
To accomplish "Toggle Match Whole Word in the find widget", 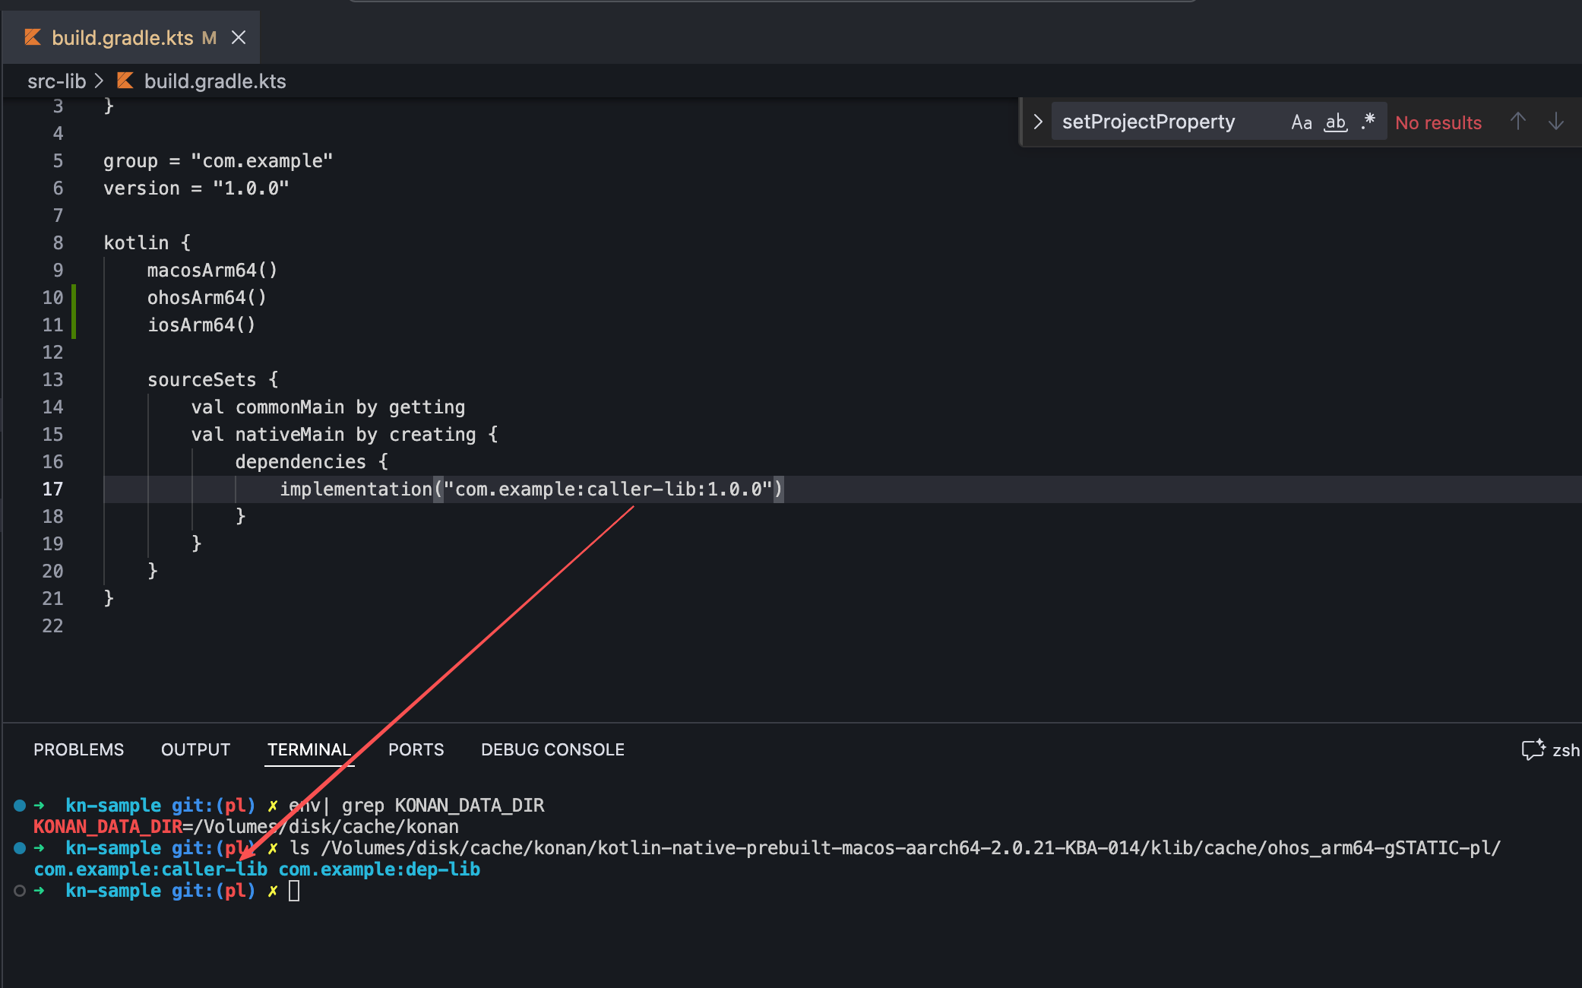I will 1335,122.
